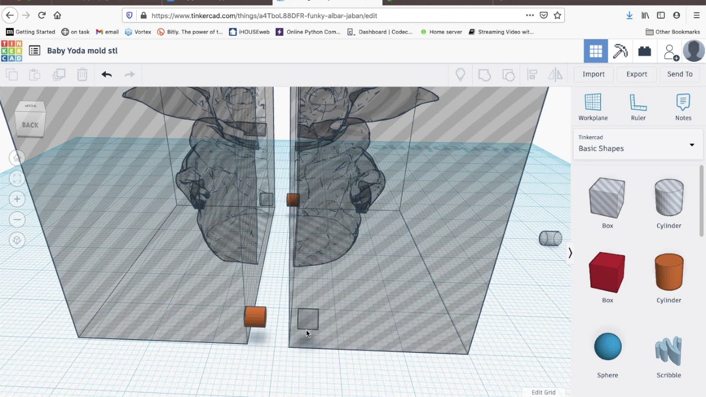Go back in the browser

(10, 15)
